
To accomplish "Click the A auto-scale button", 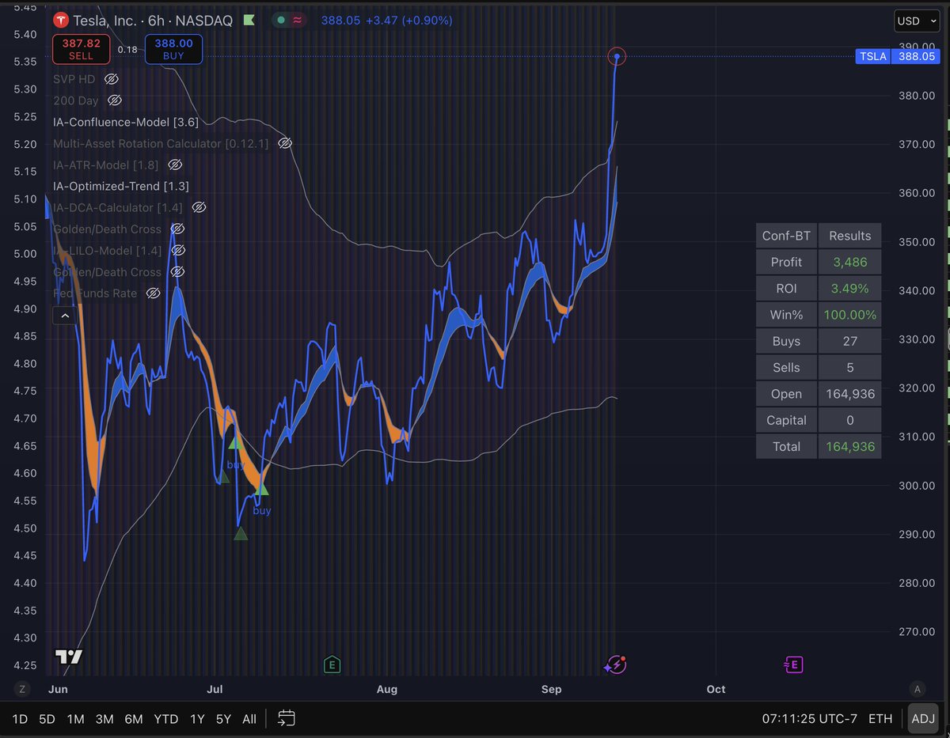I will pos(918,689).
